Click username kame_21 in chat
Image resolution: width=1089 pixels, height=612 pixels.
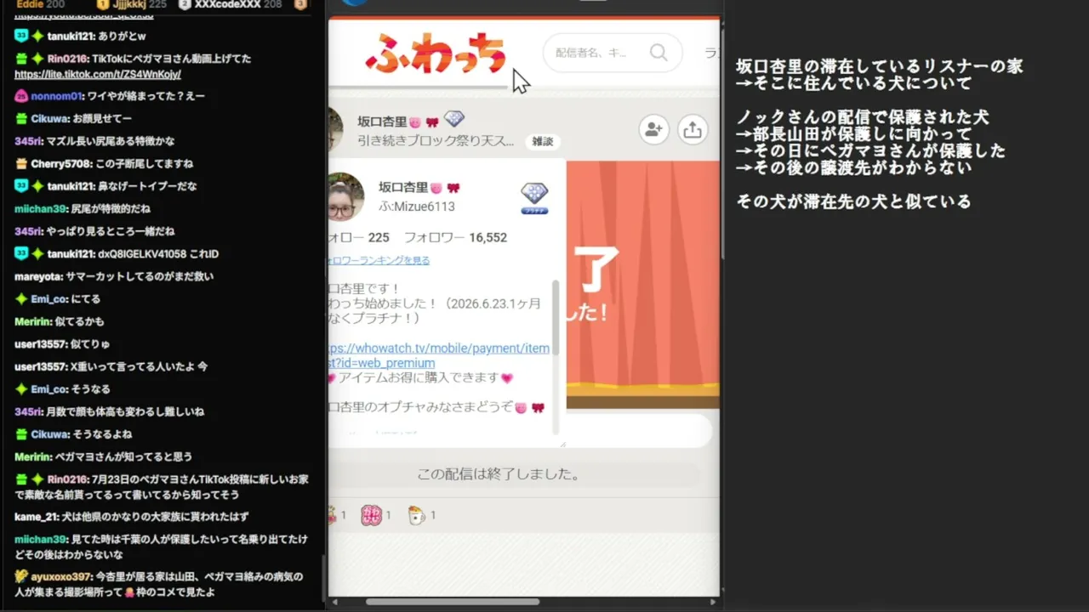click(x=37, y=517)
